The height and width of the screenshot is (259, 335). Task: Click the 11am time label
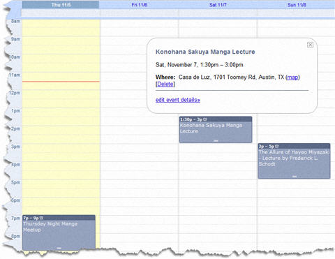click(x=15, y=75)
